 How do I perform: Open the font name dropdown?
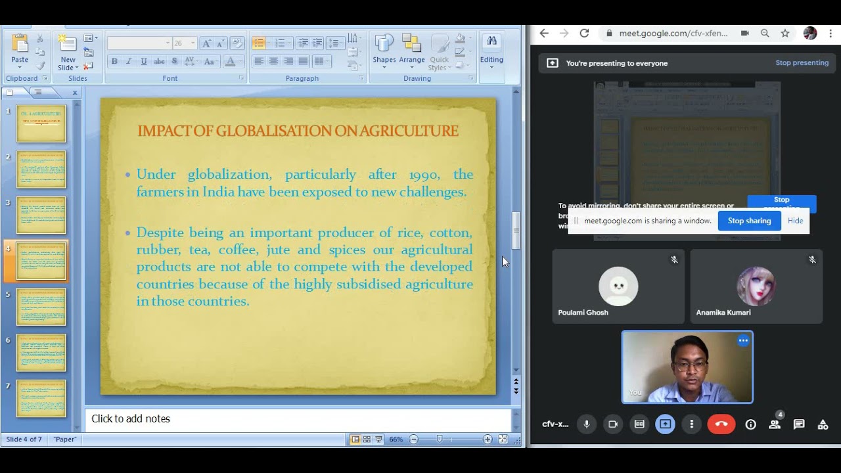point(168,43)
